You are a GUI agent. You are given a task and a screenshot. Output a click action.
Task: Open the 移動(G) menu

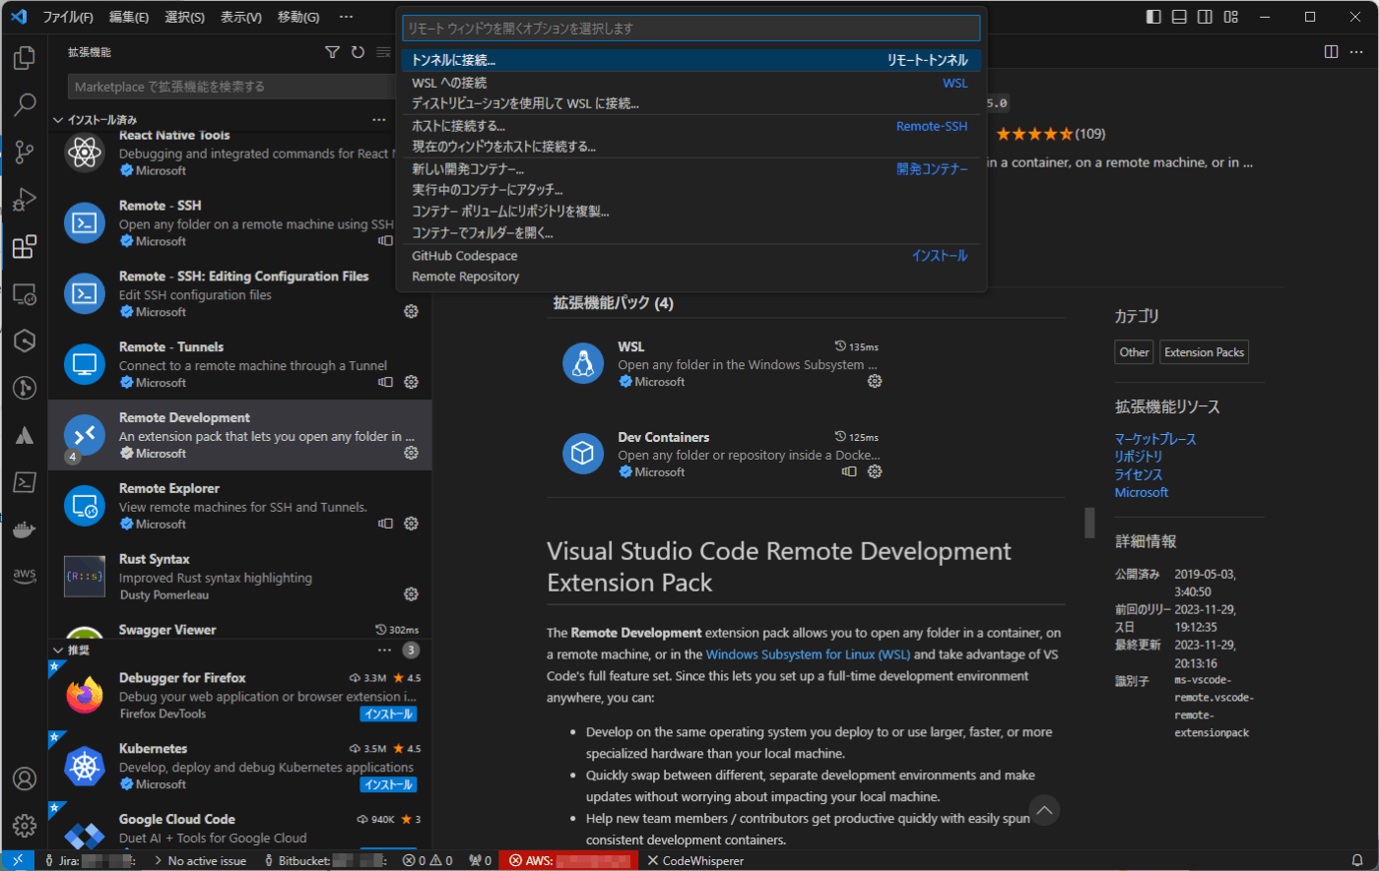pos(298,17)
